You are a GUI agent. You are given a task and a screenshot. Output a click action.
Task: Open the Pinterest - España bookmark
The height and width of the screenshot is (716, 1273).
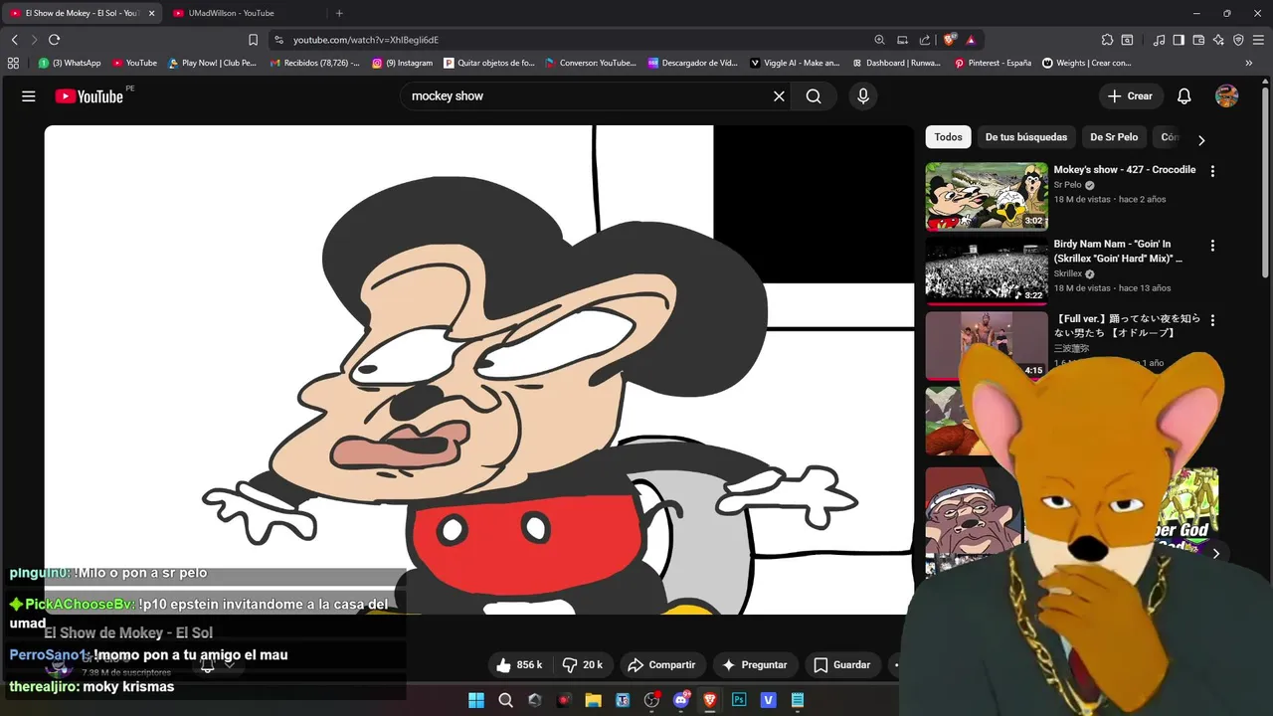pos(993,63)
